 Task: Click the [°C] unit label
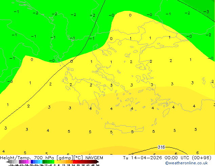[x=78, y=158]
